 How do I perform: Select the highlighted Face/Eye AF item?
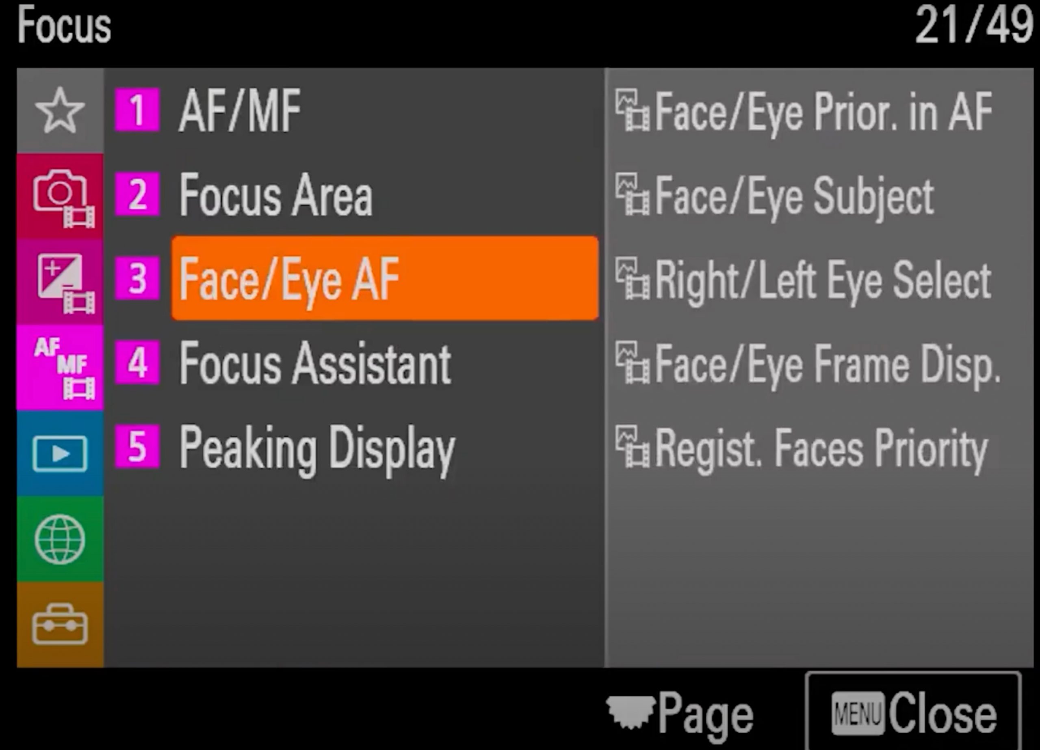[x=385, y=278]
